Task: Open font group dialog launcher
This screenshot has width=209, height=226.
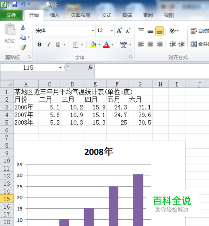Action: [x=130, y=57]
